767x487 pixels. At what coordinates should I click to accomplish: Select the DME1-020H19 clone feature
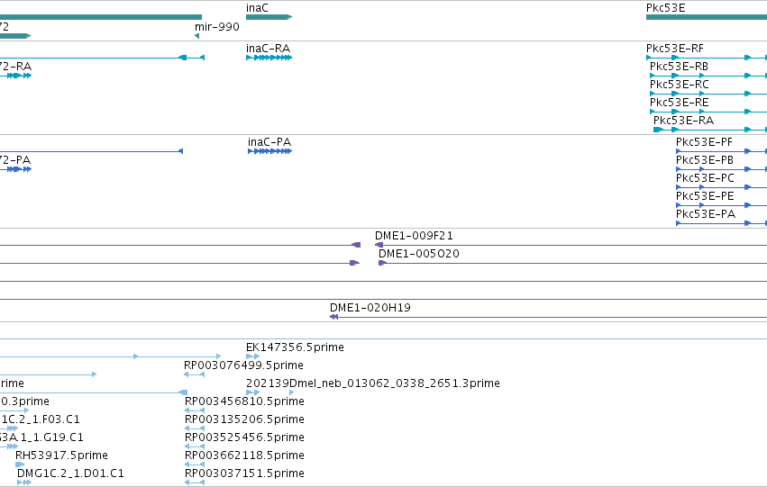548,317
